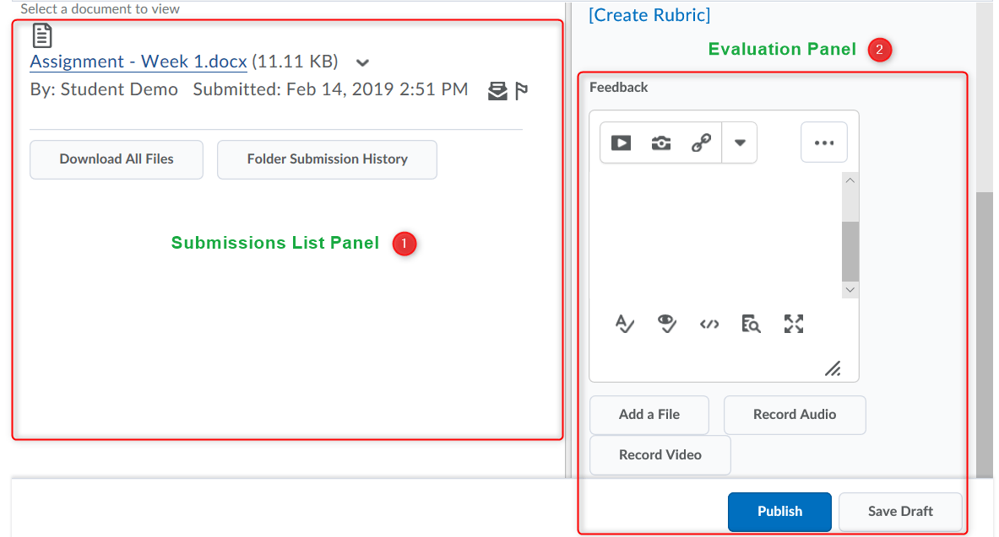Screen dimensions: 999x537
Task: Click the feedback editor scrollbar thumb
Action: [x=850, y=251]
